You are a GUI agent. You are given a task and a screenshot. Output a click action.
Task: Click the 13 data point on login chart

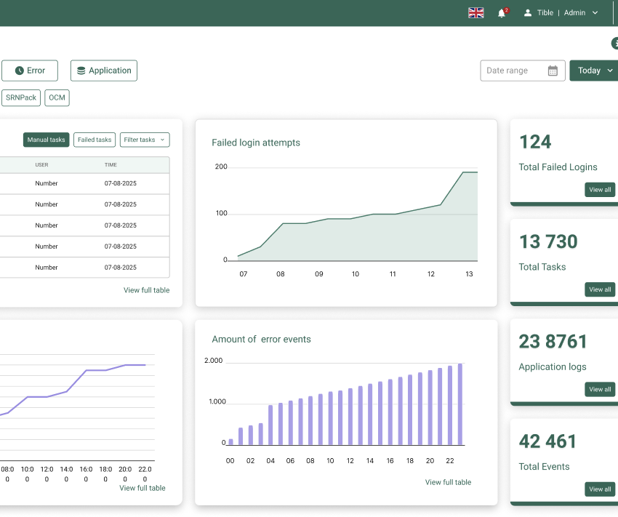(470, 172)
